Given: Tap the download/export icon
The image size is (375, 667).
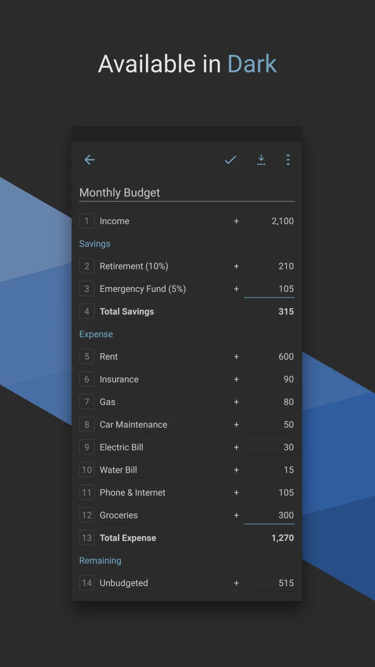Looking at the screenshot, I should pos(261,160).
